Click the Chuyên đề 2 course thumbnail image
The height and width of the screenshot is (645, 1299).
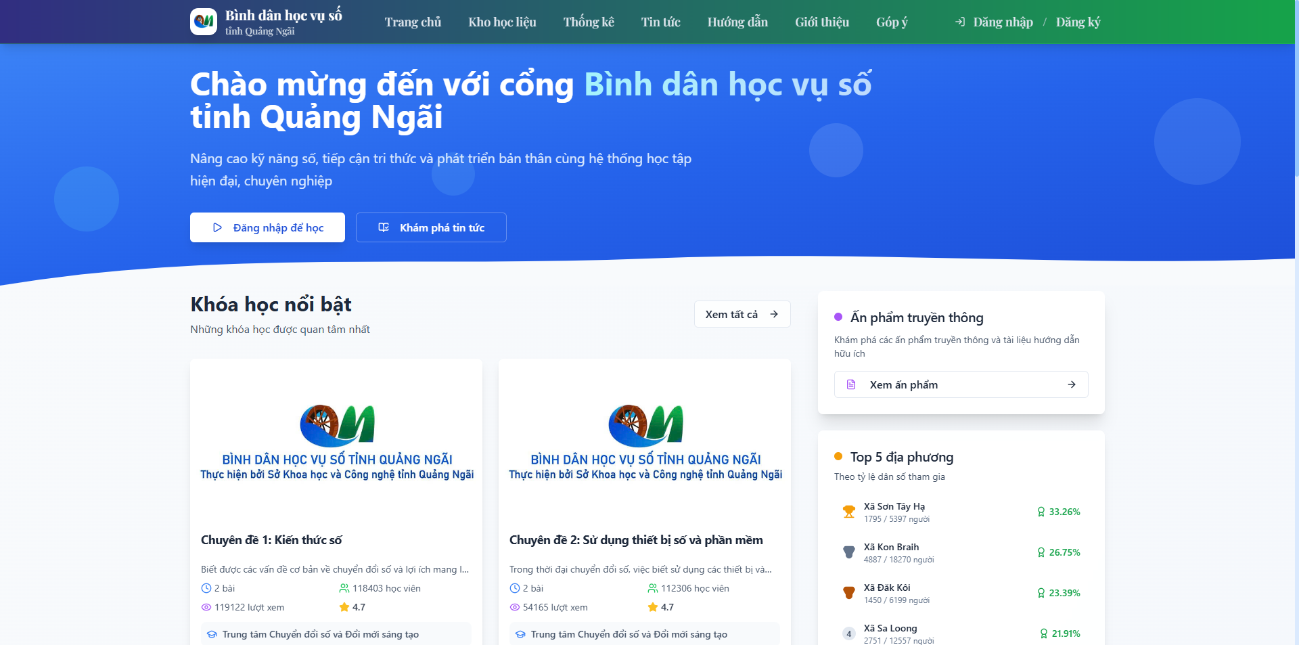(645, 440)
